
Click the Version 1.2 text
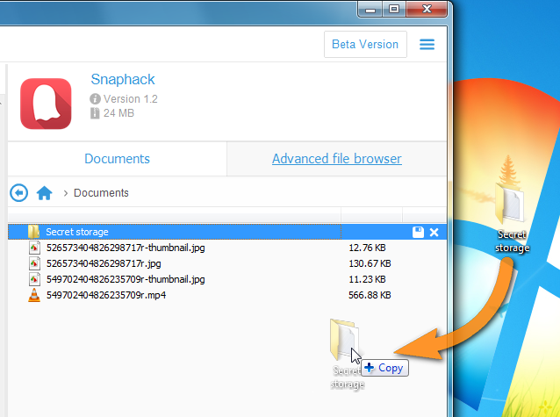click(131, 98)
